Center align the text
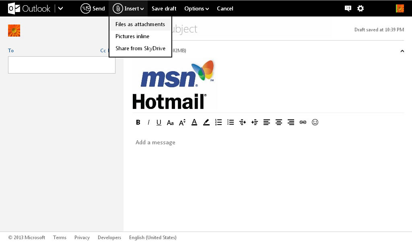This screenshot has height=244, width=412. coord(279,122)
